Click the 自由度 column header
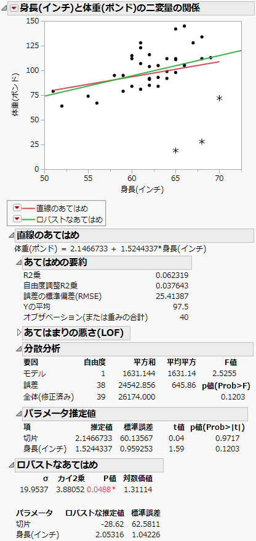256x541 pixels. point(95,363)
